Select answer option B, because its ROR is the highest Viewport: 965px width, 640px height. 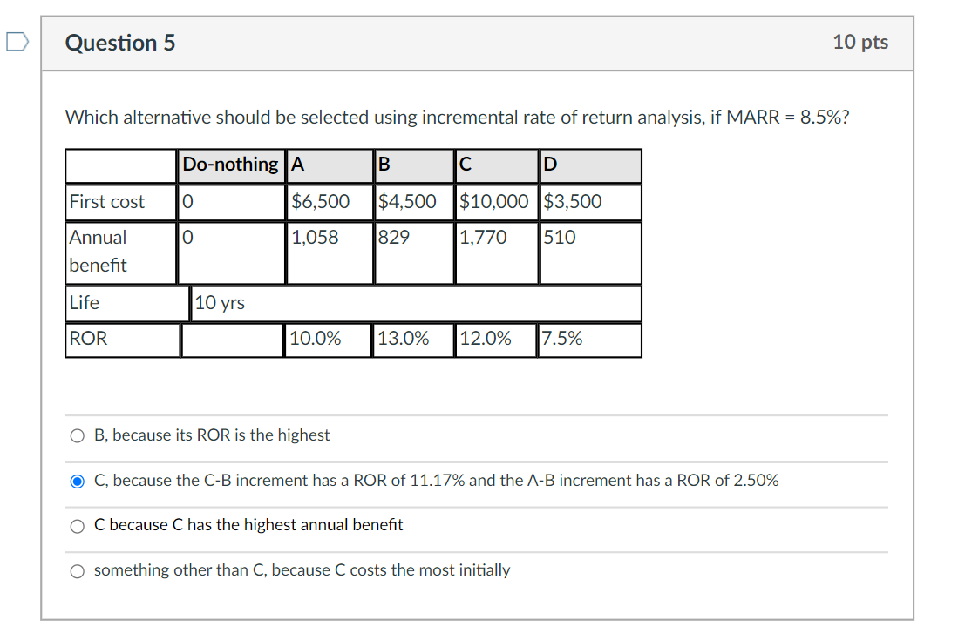point(77,435)
